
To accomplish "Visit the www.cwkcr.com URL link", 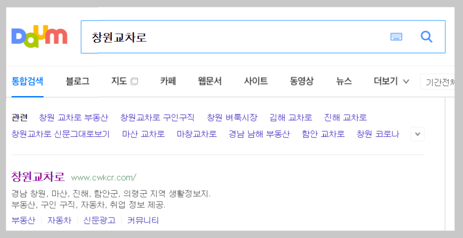I will tap(104, 177).
